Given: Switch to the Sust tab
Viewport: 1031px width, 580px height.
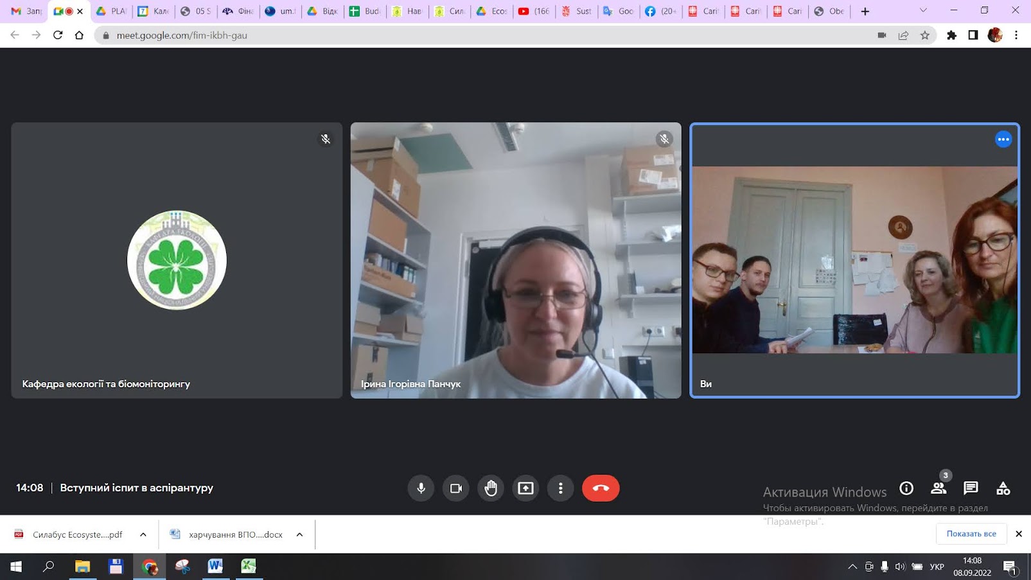Looking at the screenshot, I should (576, 11).
